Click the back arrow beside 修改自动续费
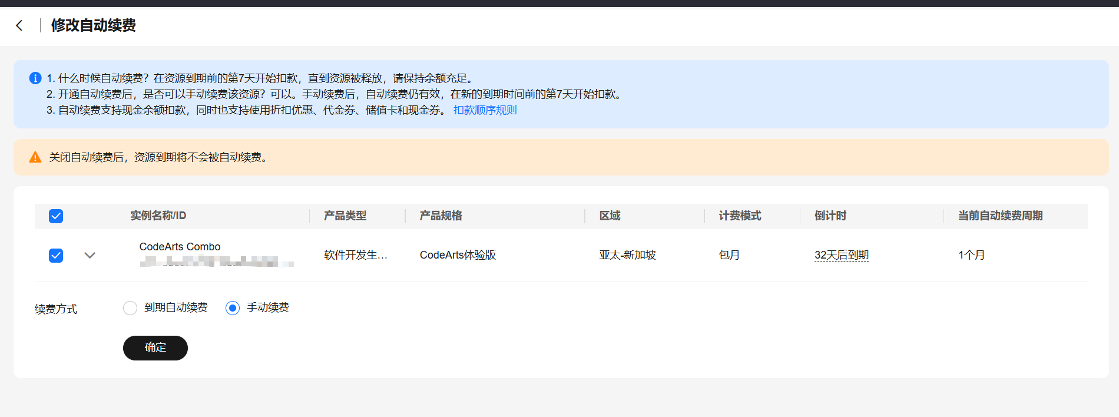This screenshot has height=417, width=1119. click(19, 25)
